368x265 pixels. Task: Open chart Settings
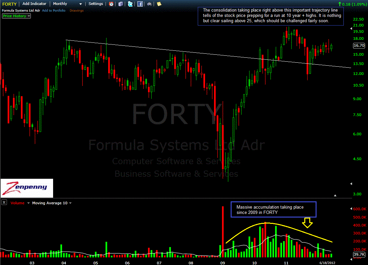pos(96,4)
